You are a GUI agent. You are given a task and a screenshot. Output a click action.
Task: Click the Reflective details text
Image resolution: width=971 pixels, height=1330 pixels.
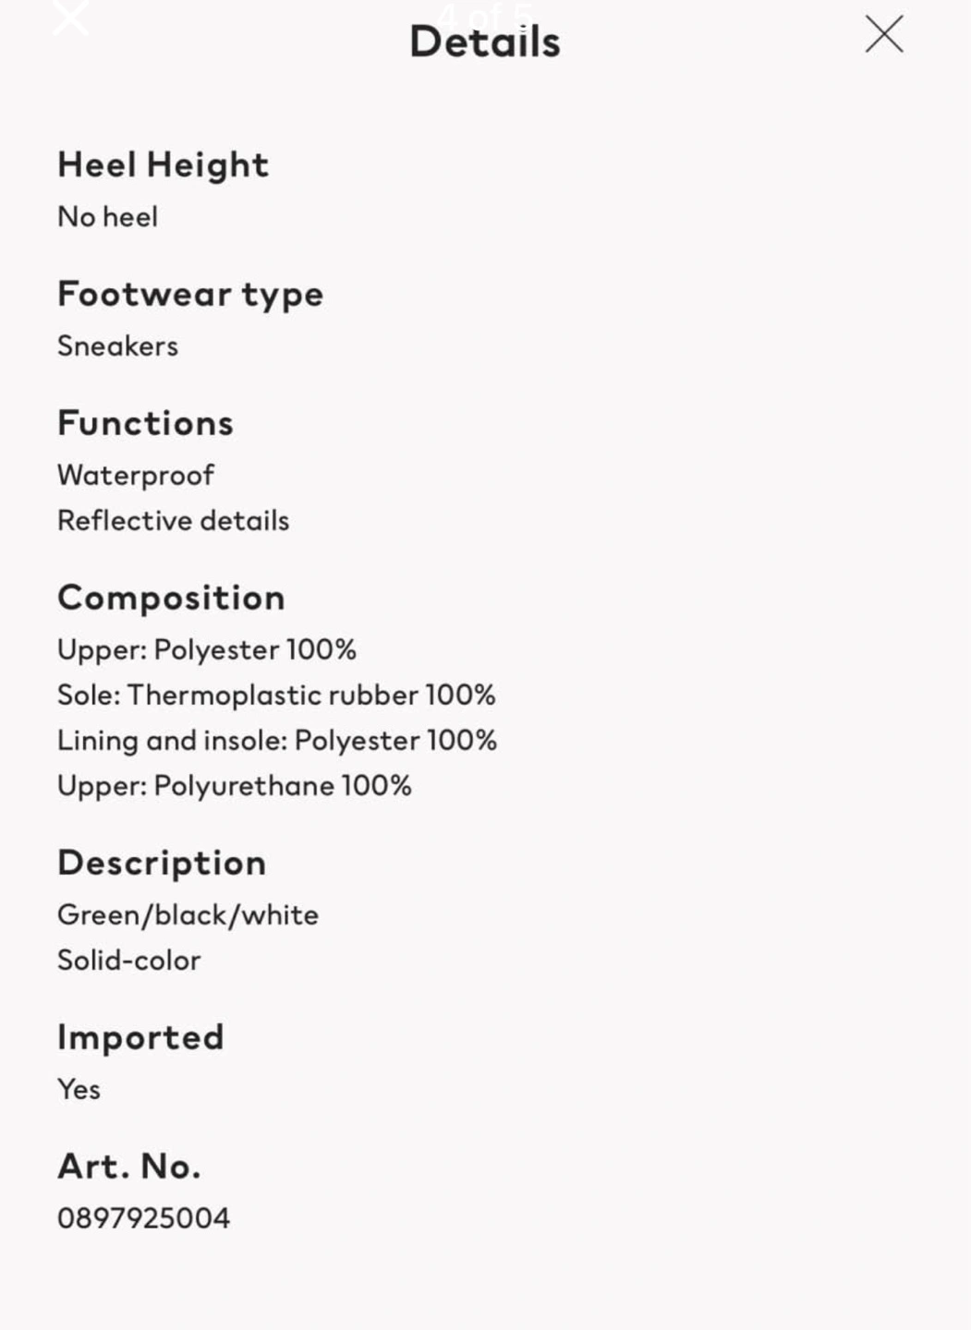coord(173,521)
